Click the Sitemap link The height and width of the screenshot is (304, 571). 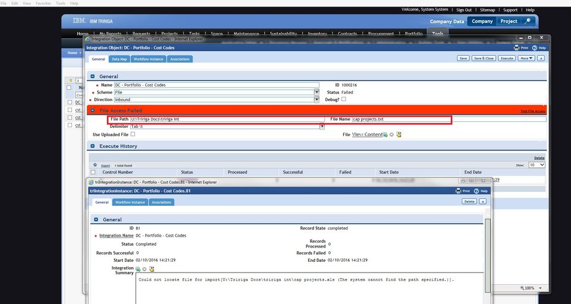tap(487, 10)
